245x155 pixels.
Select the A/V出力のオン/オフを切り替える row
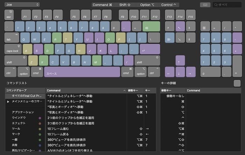pyautogui.click(x=101, y=150)
